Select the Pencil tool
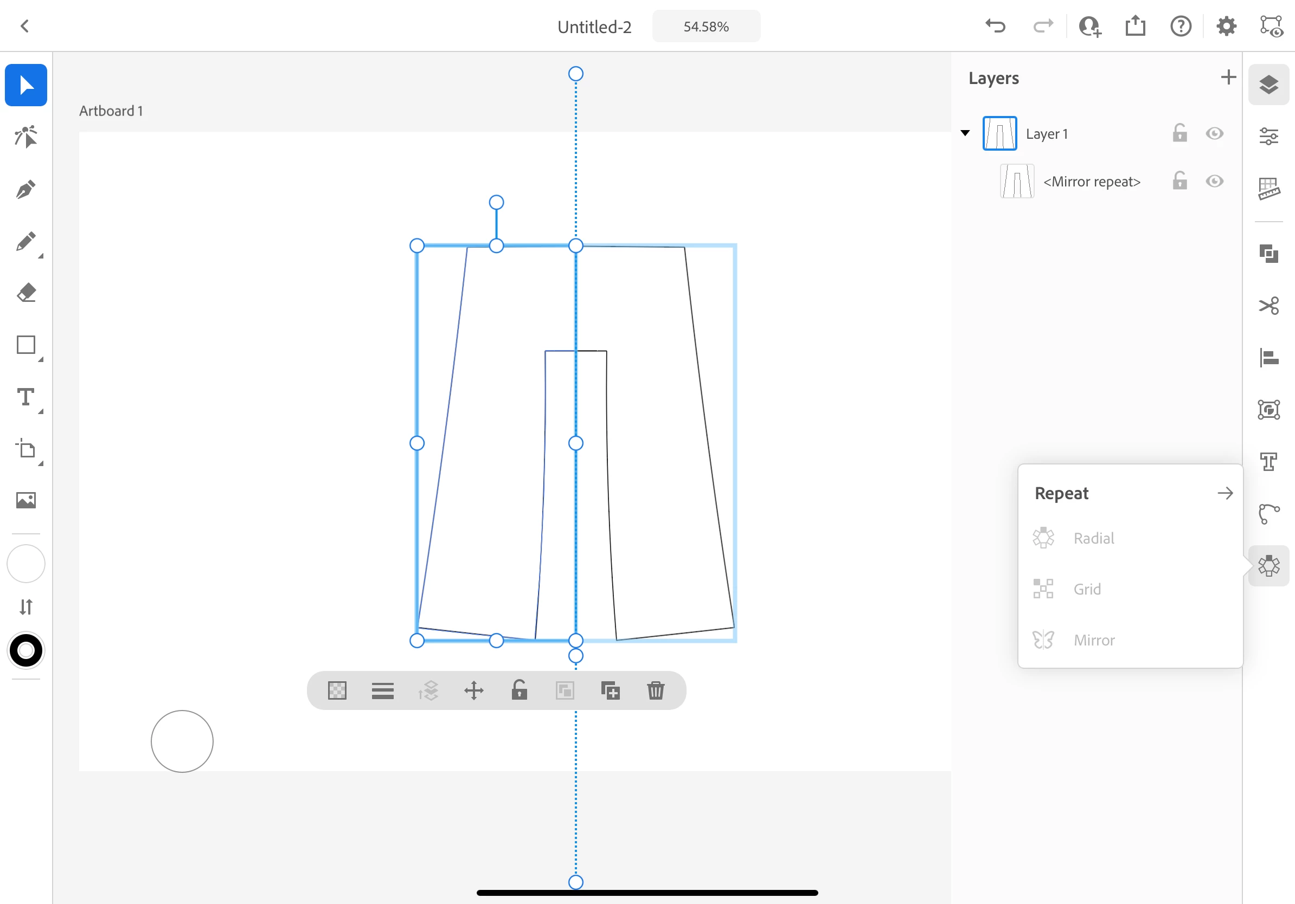The image size is (1295, 904). 26,241
